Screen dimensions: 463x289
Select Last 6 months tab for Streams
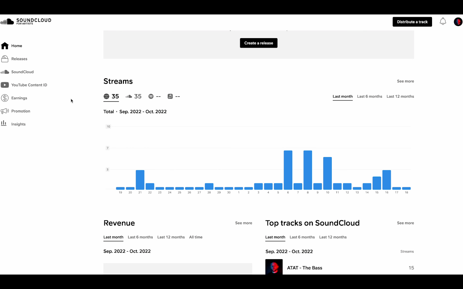coord(370,97)
